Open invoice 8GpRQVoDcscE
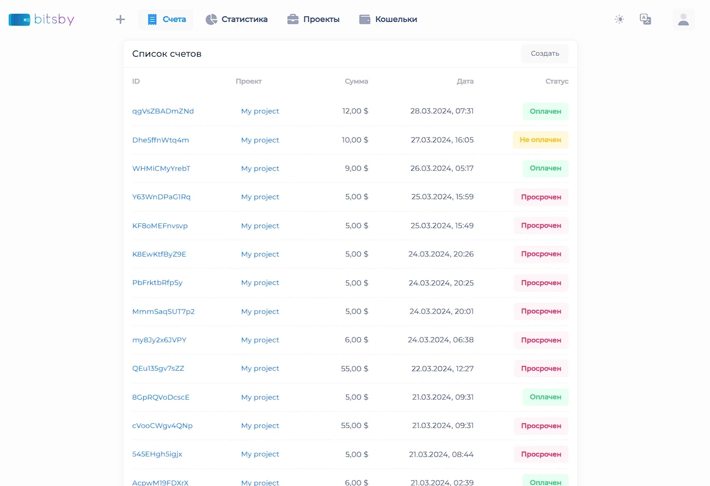The height and width of the screenshot is (486, 710). pyautogui.click(x=161, y=397)
